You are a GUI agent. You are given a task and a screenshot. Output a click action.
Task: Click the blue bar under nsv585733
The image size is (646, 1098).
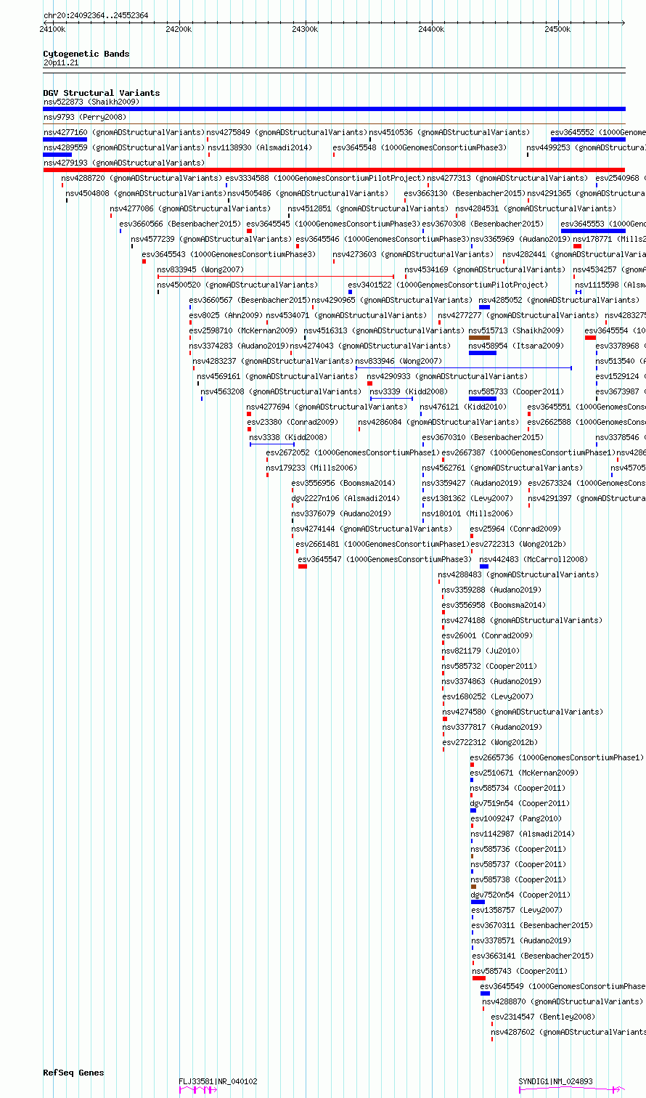point(483,399)
